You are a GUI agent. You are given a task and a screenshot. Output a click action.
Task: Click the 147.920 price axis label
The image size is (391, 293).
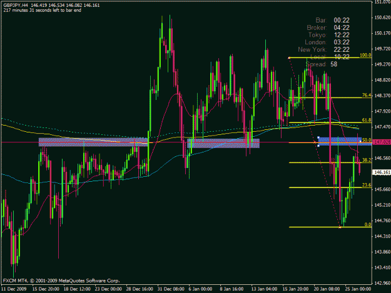tap(382, 111)
